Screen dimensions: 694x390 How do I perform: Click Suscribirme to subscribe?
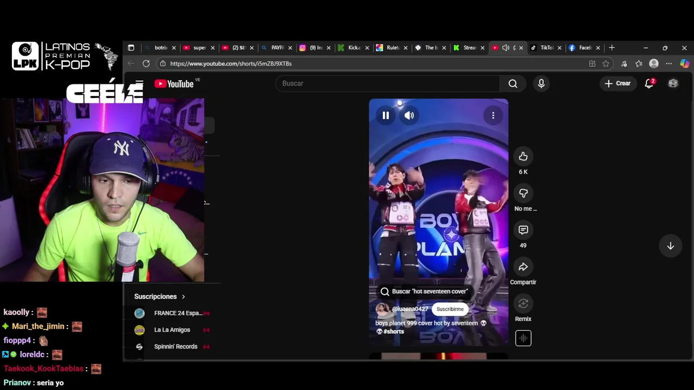pyautogui.click(x=450, y=309)
